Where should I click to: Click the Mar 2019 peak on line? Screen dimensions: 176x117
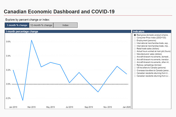32,40
